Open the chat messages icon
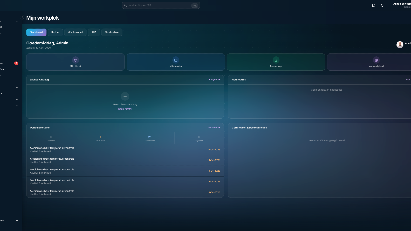411x231 pixels. tap(373, 5)
